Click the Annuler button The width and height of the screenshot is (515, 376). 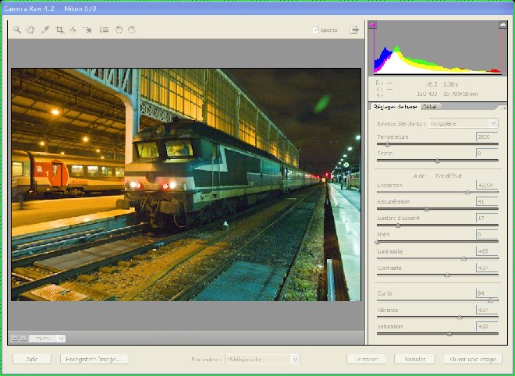click(x=414, y=359)
